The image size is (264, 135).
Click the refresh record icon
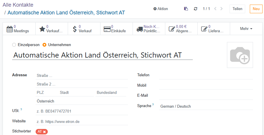point(195,9)
